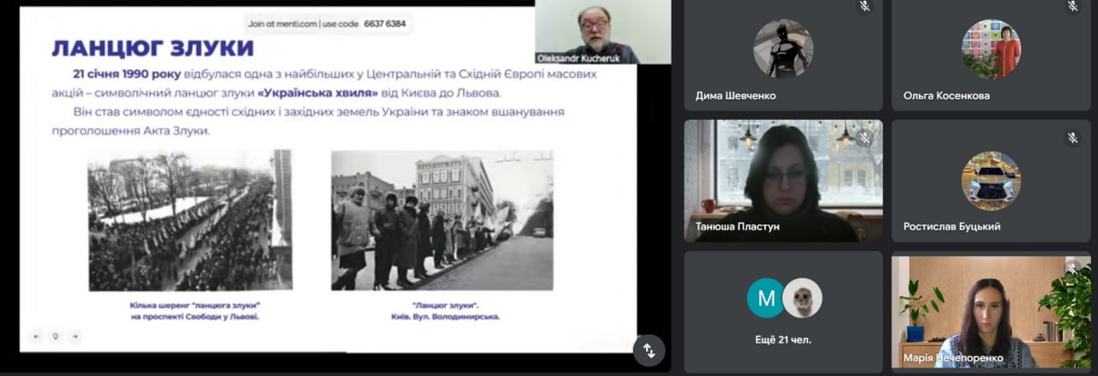Click the 'ЛАНЦЮГ ЗЛУКИ' slide heading
The image size is (1098, 376).
tap(152, 47)
